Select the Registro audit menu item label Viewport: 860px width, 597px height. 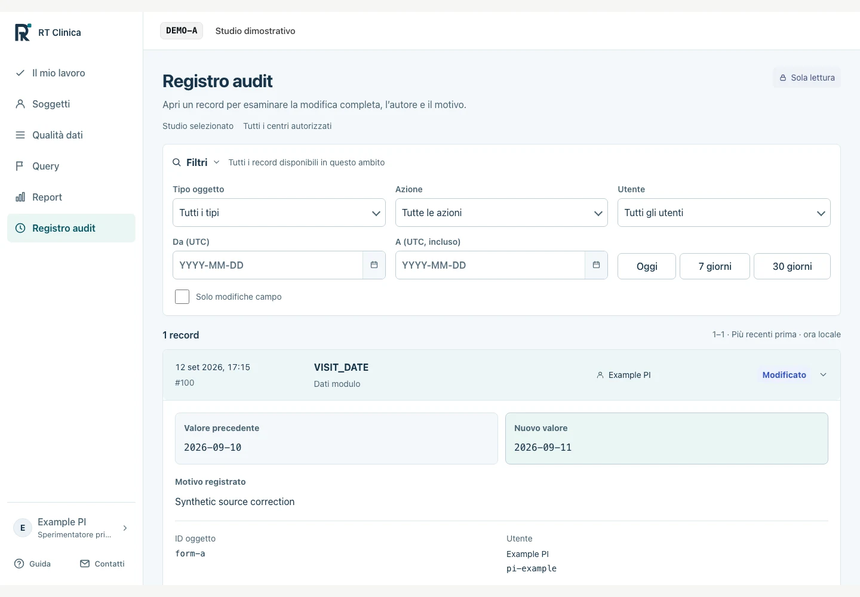pyautogui.click(x=64, y=228)
